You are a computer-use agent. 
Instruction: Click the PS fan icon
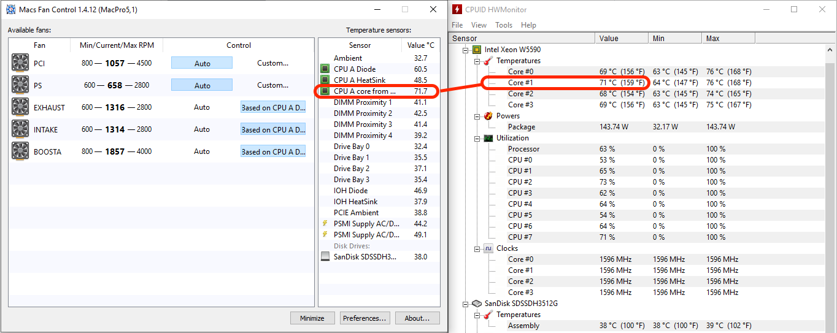pyautogui.click(x=21, y=85)
